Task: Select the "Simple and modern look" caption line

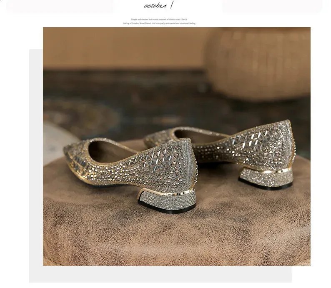Action: tap(159, 20)
